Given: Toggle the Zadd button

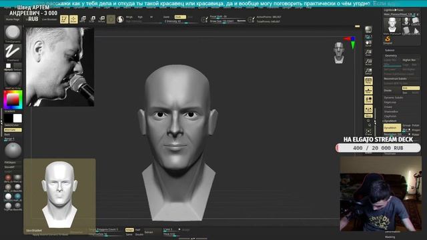Looking at the screenshot, I should (166, 17).
